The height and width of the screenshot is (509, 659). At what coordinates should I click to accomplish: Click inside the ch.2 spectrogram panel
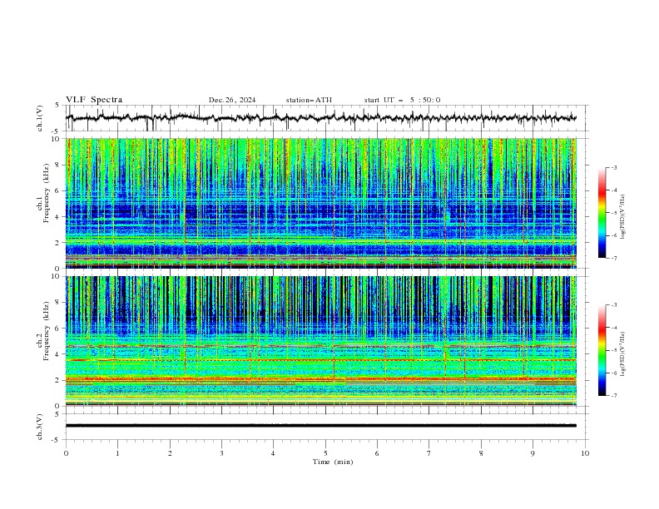click(321, 341)
